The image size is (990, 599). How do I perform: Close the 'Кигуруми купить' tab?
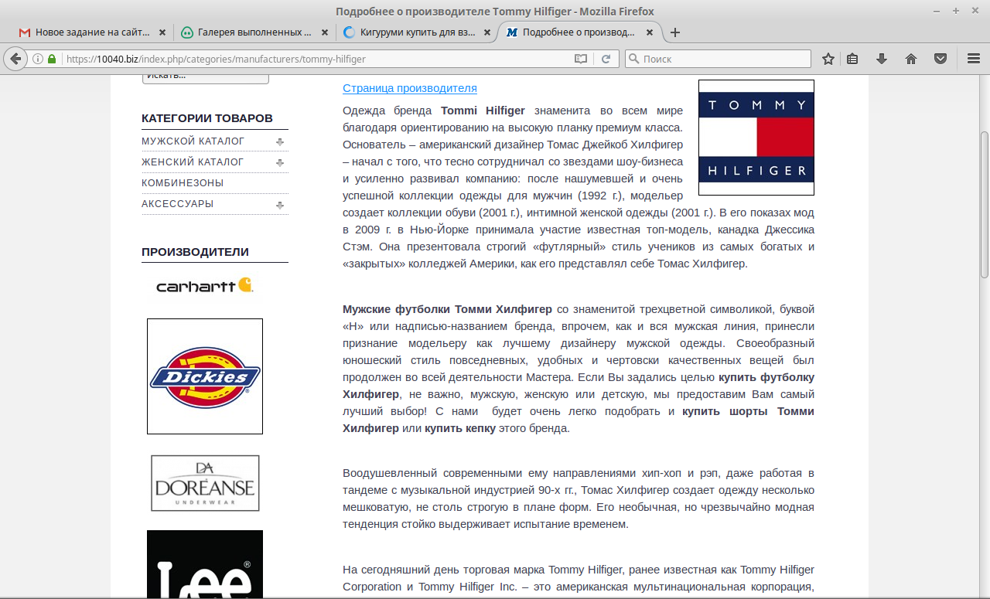tap(487, 32)
